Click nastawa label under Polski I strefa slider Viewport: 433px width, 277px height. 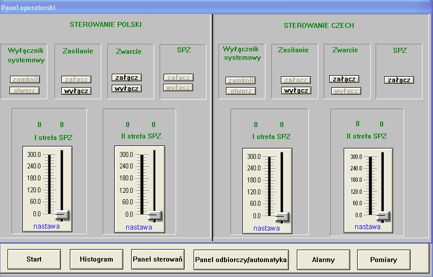coord(46,226)
